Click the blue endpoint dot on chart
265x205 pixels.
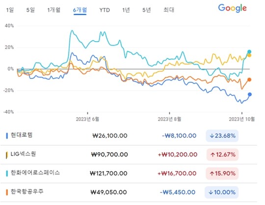250,94
